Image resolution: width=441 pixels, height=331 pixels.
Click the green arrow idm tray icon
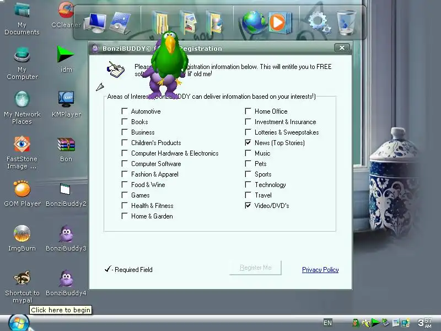[x=375, y=323]
